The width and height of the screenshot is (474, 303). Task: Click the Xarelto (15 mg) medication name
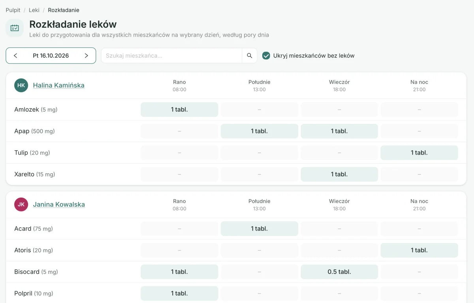(x=35, y=174)
